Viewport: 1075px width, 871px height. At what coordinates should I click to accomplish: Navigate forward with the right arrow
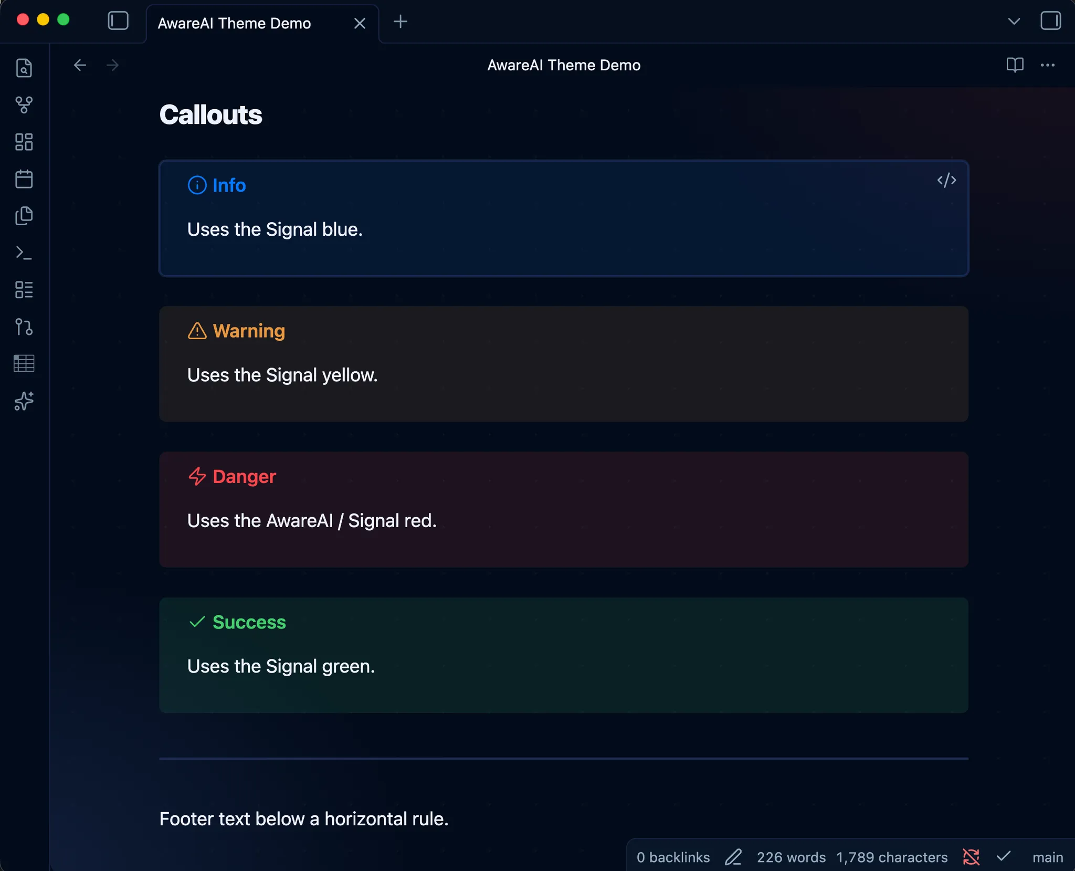tap(112, 65)
